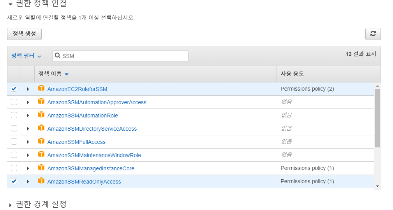Click 없음 in the AmazonSSMAutomationRole row

pyautogui.click(x=287, y=115)
